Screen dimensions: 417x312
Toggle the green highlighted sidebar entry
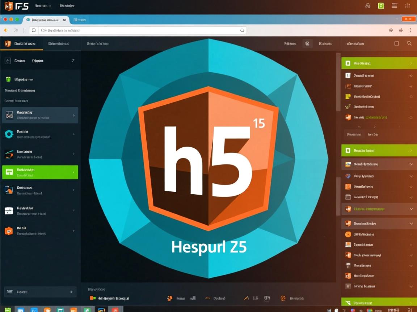coord(40,172)
